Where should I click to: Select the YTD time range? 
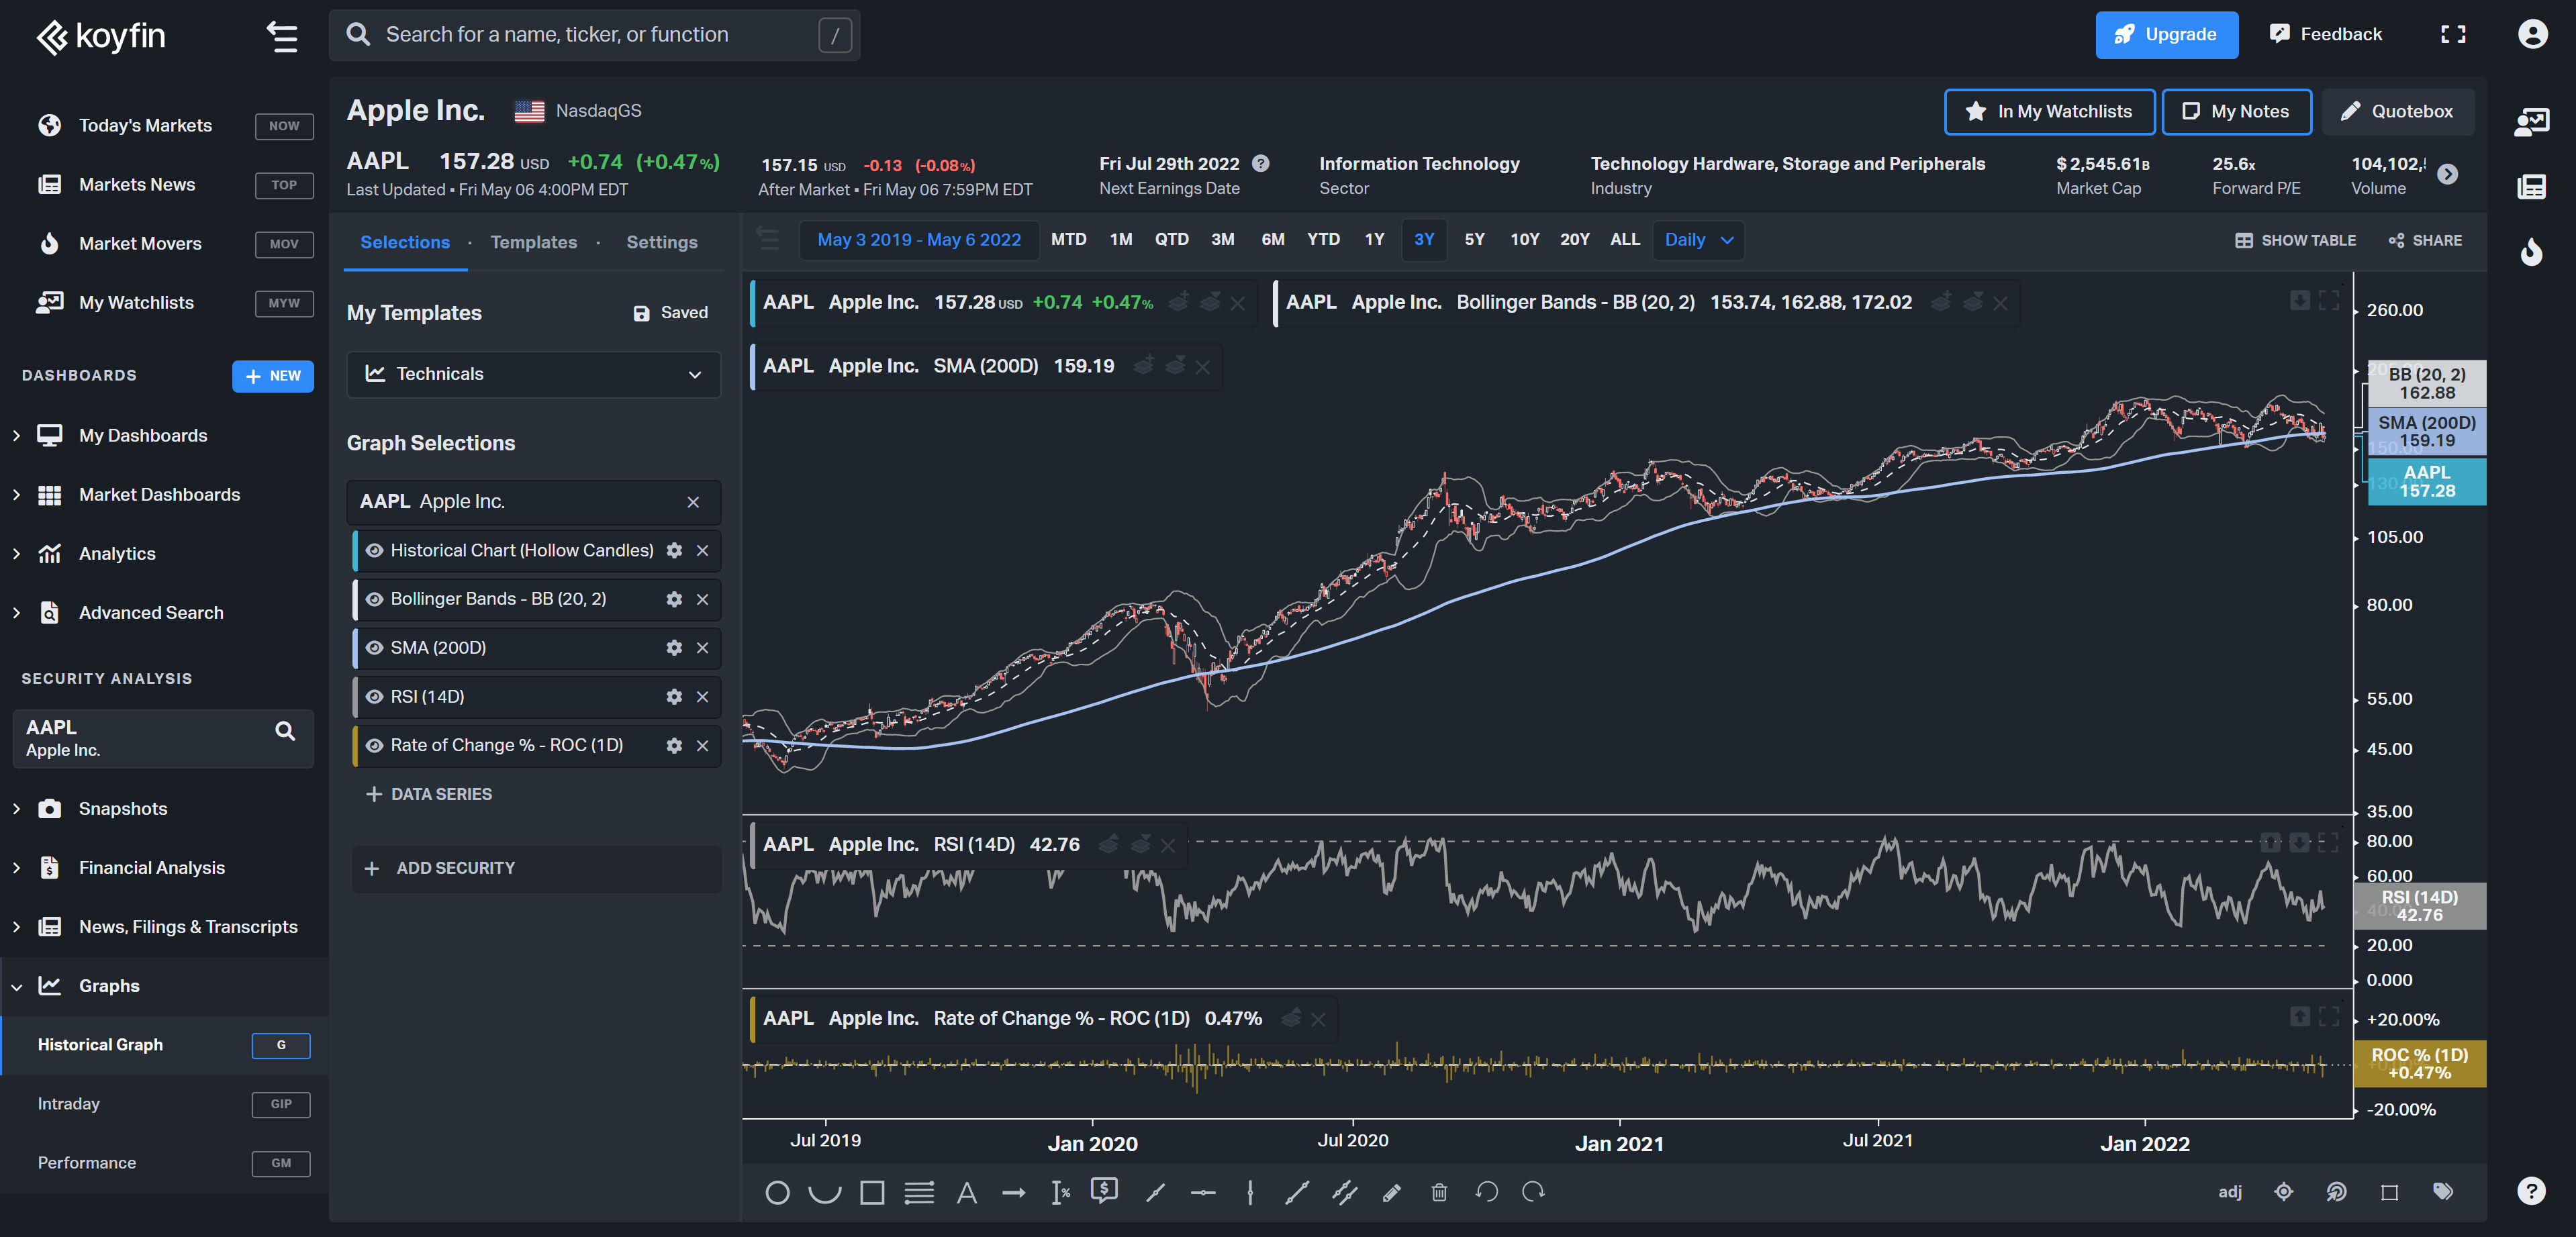[x=1323, y=240]
